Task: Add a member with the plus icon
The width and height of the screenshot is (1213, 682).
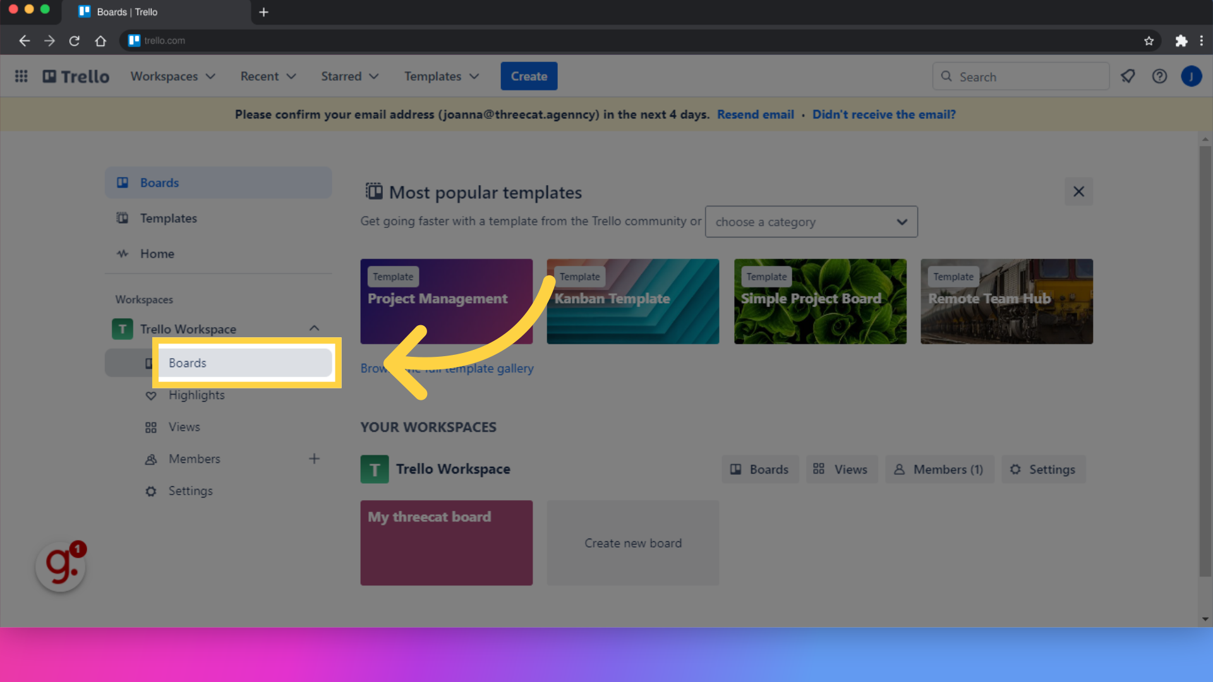Action: tap(314, 459)
